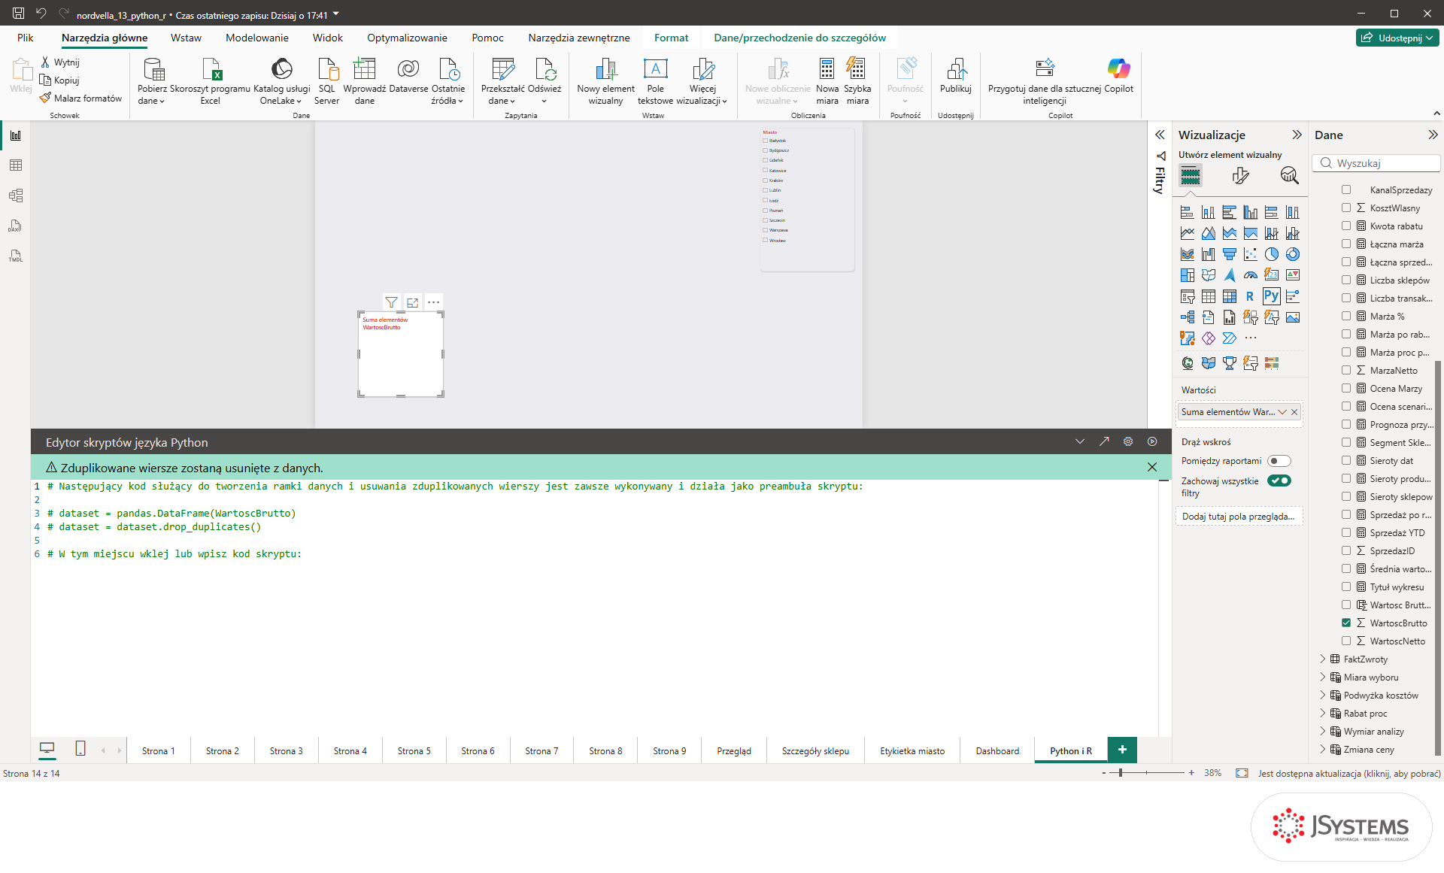The image size is (1444, 873).
Task: Open the Modelowanie ribbon tab
Action: point(257,38)
